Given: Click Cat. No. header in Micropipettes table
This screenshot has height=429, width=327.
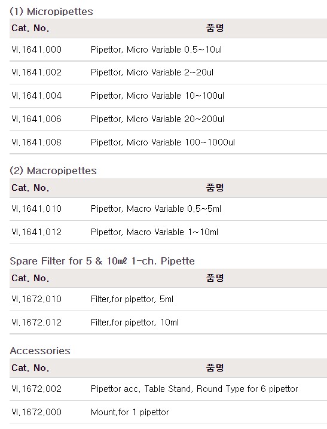Looking at the screenshot, I should pyautogui.click(x=30, y=28).
